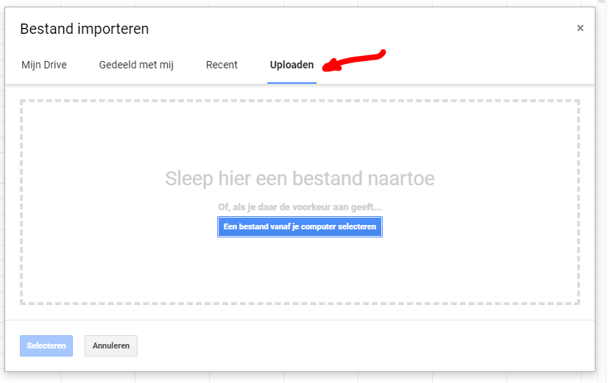
Task: Switch to the Gedeeld met mij tab
Action: [x=136, y=65]
